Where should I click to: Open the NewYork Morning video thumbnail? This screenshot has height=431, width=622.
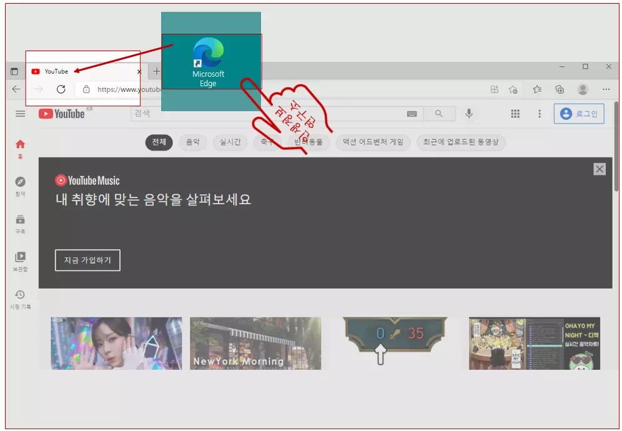pos(255,344)
